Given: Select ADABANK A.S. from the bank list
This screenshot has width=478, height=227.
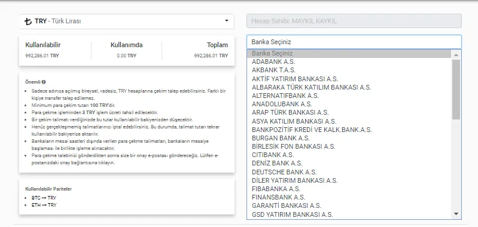Looking at the screenshot, I should click(x=349, y=62).
